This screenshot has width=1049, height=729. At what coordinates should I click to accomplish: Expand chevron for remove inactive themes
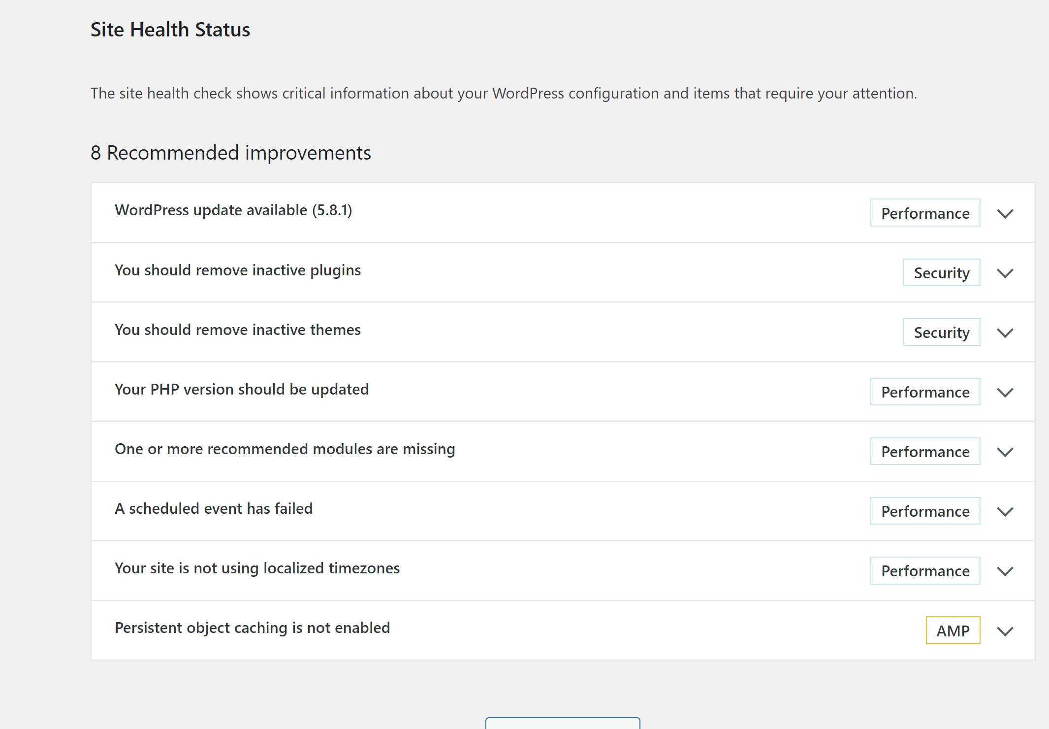1005,333
